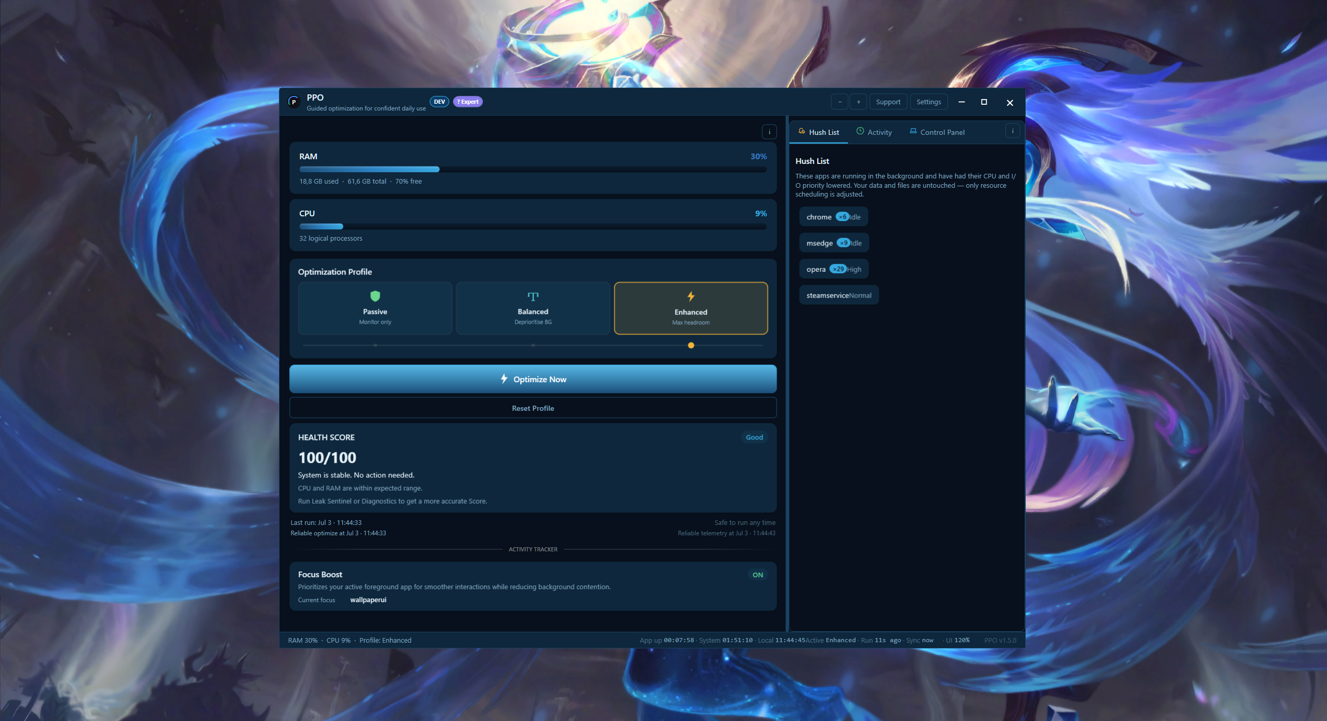Viewport: 1327px width, 721px height.
Task: Toggle the purple Expert mode badge
Action: click(468, 102)
